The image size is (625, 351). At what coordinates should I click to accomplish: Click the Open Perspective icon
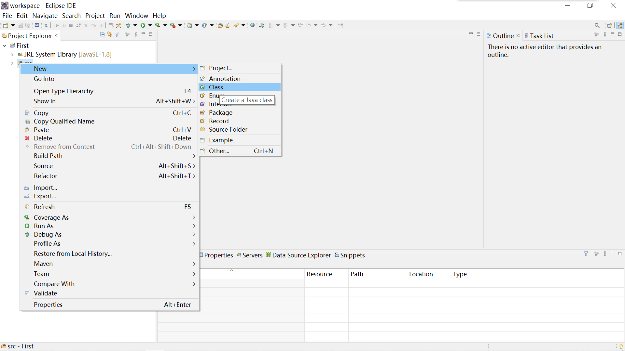pos(610,25)
